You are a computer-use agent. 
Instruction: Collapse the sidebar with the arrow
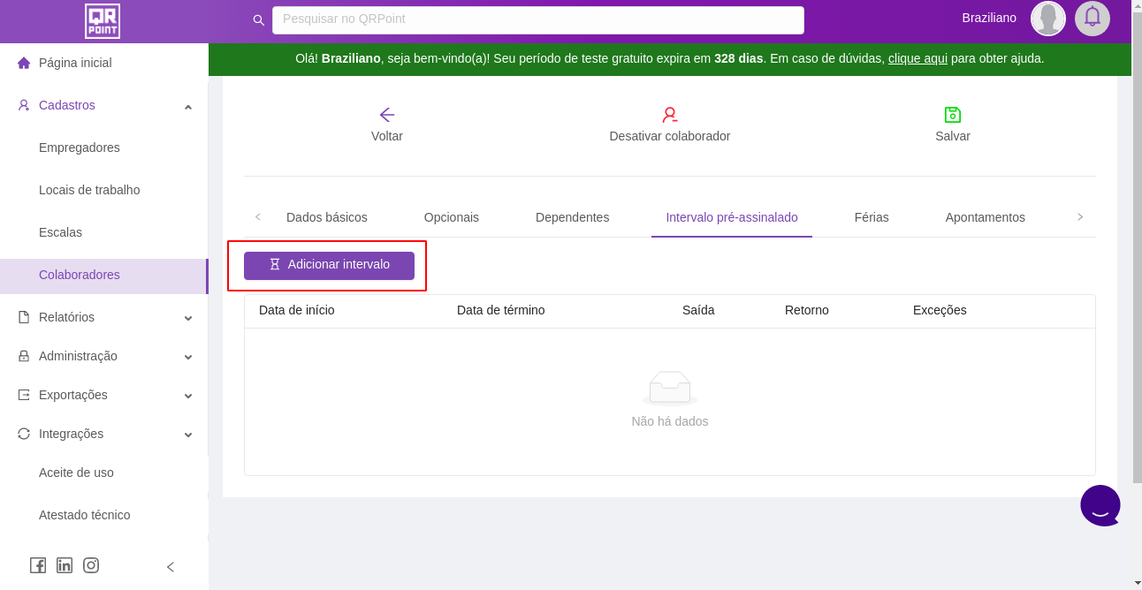(x=171, y=567)
